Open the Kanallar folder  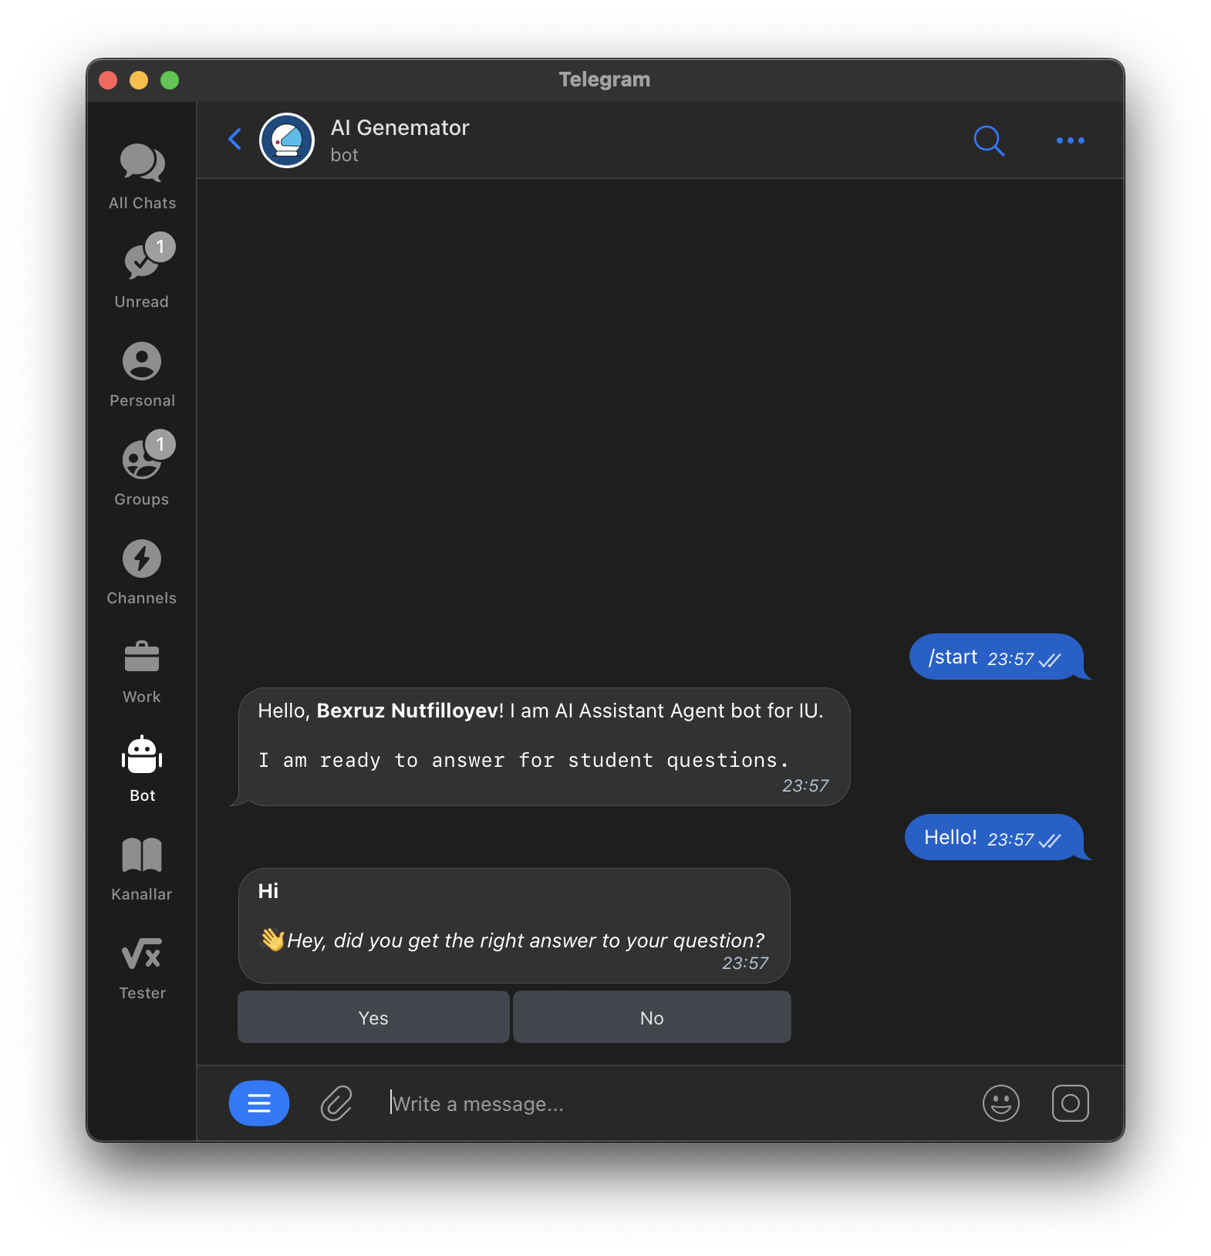[142, 869]
